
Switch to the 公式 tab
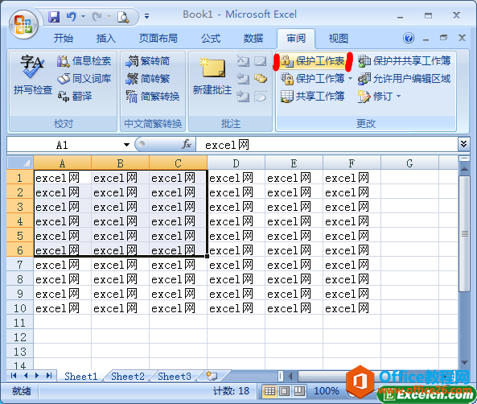coord(211,39)
